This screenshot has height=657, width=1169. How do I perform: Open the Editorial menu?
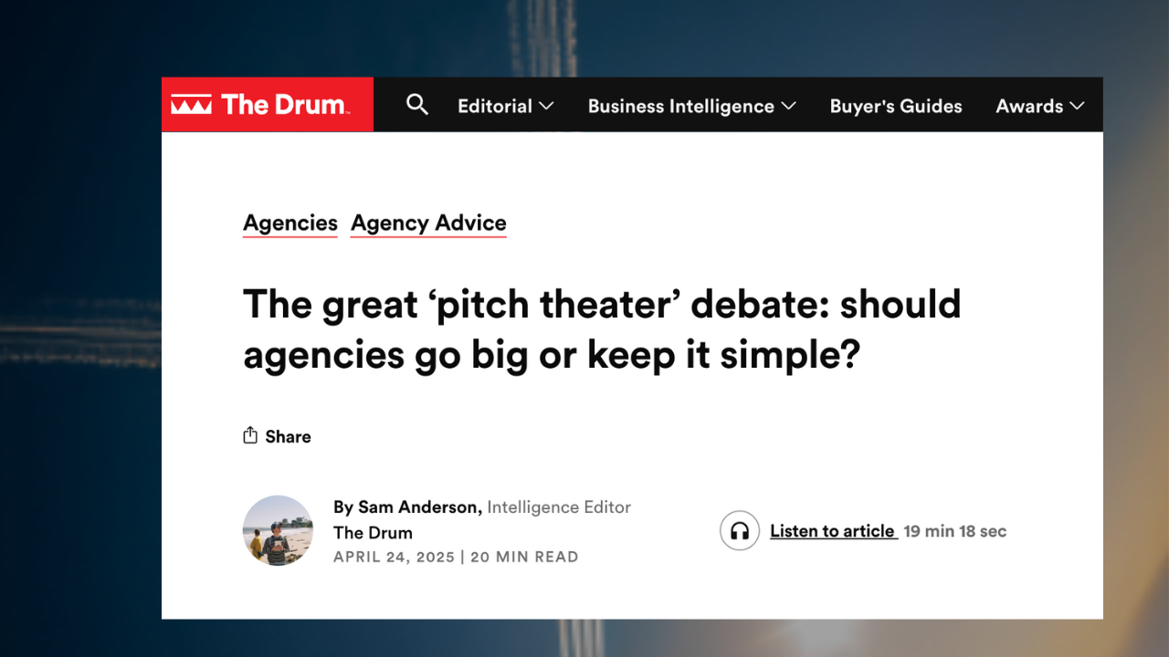[x=494, y=106]
